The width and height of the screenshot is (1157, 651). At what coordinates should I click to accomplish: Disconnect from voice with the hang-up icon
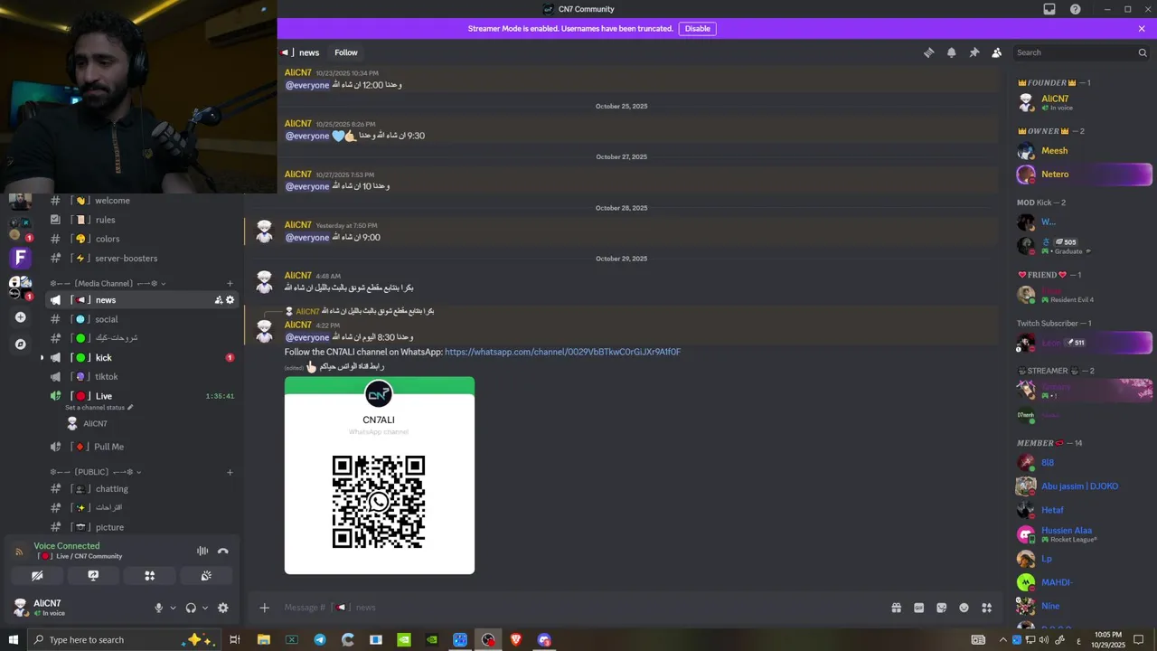(x=222, y=551)
